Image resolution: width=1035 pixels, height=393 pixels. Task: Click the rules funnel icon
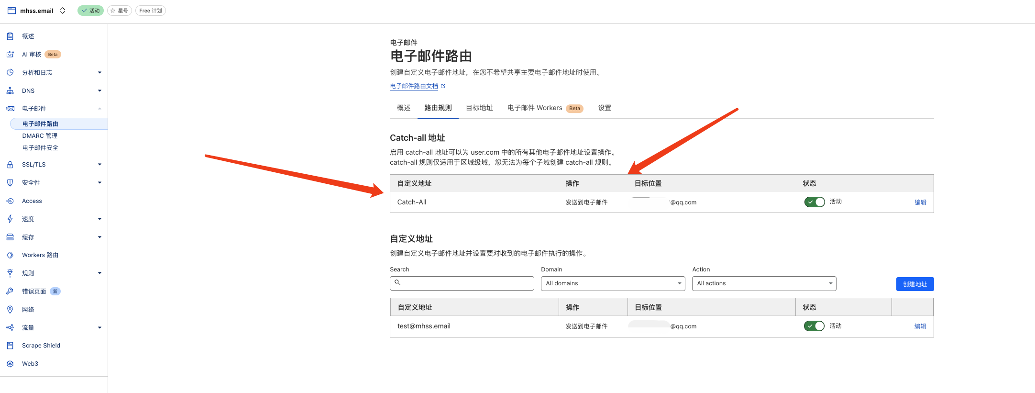pyautogui.click(x=10, y=273)
